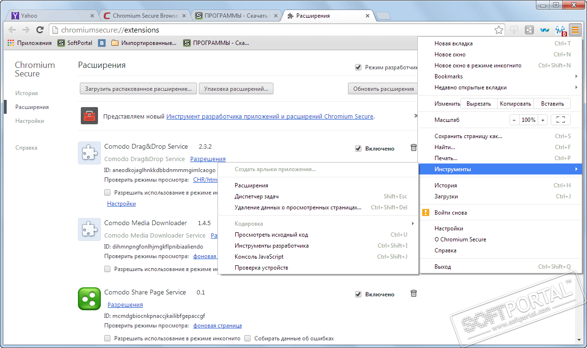Expand the Bookmarks submenu in main menu
This screenshot has height=348, width=587.
tap(500, 76)
